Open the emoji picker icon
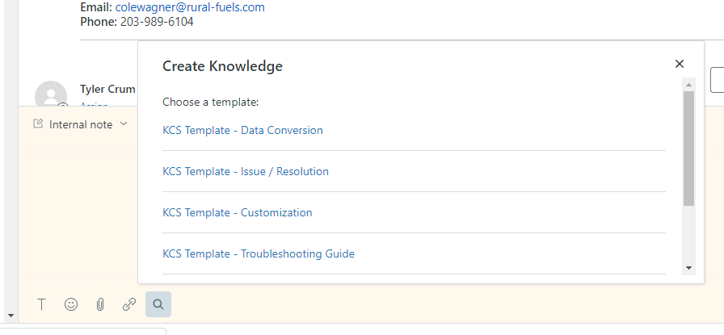 click(71, 304)
